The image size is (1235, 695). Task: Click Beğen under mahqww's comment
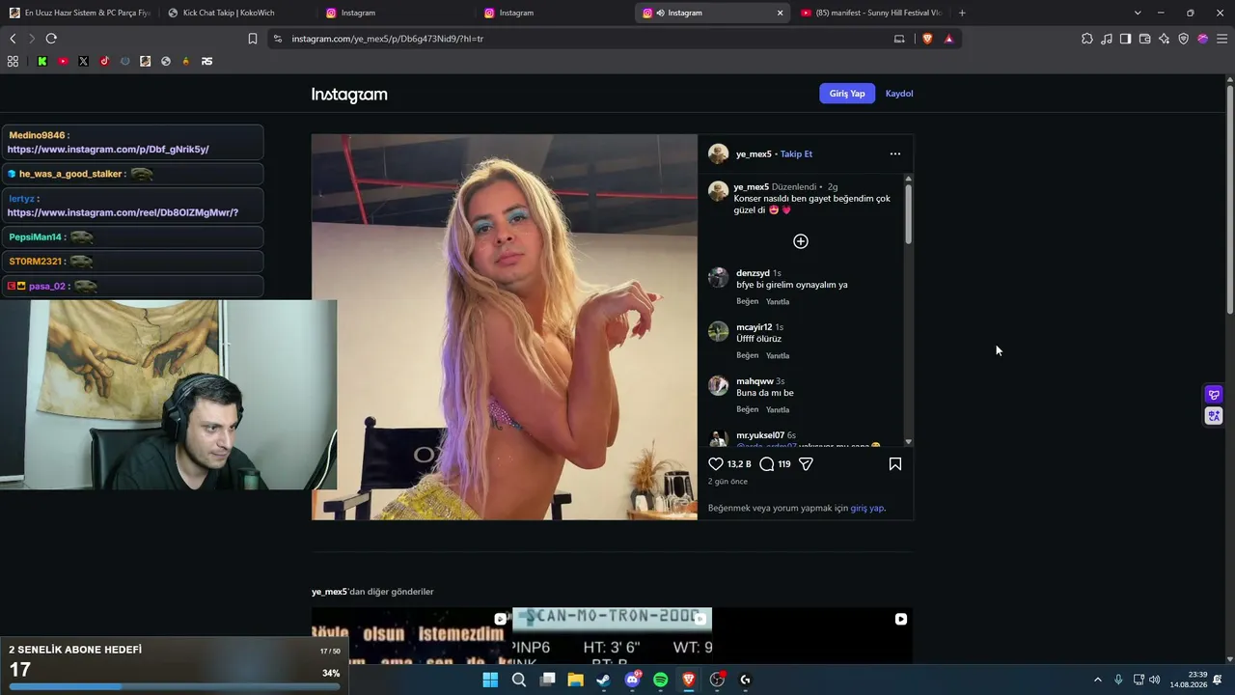pyautogui.click(x=748, y=409)
